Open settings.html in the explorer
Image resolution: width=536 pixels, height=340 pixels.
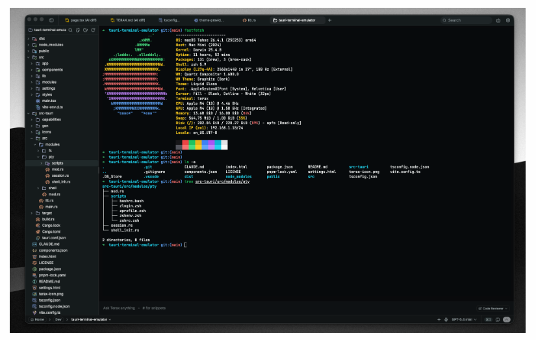pos(46,287)
